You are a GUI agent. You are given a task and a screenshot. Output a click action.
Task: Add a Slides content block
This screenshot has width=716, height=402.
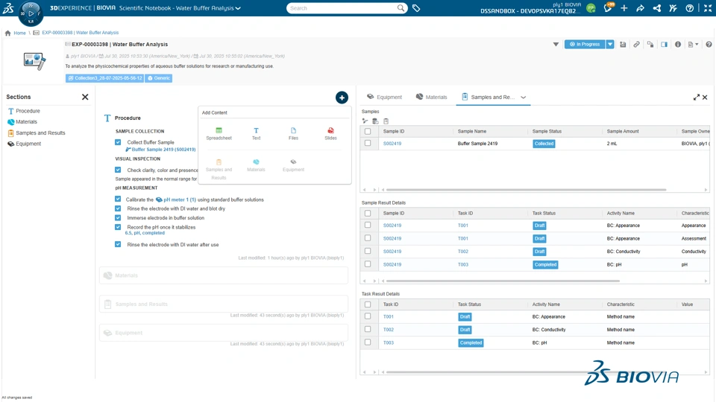pyautogui.click(x=330, y=131)
